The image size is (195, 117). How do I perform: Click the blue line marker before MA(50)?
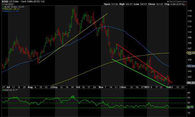(x=3, y=11)
